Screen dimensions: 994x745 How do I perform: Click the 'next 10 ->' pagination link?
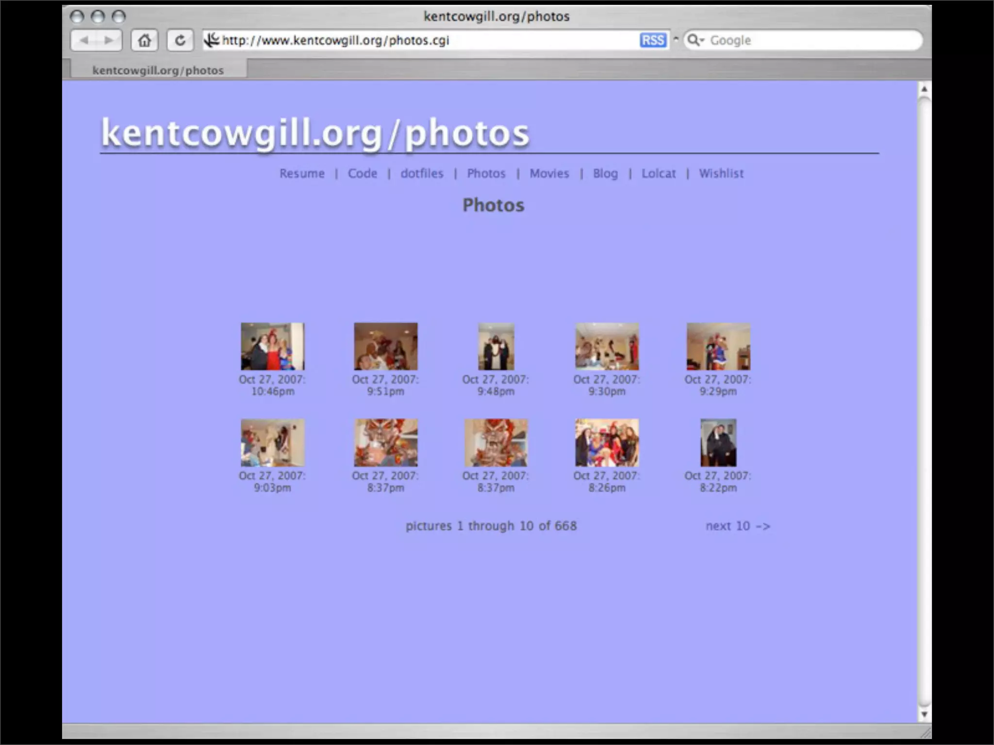point(738,526)
